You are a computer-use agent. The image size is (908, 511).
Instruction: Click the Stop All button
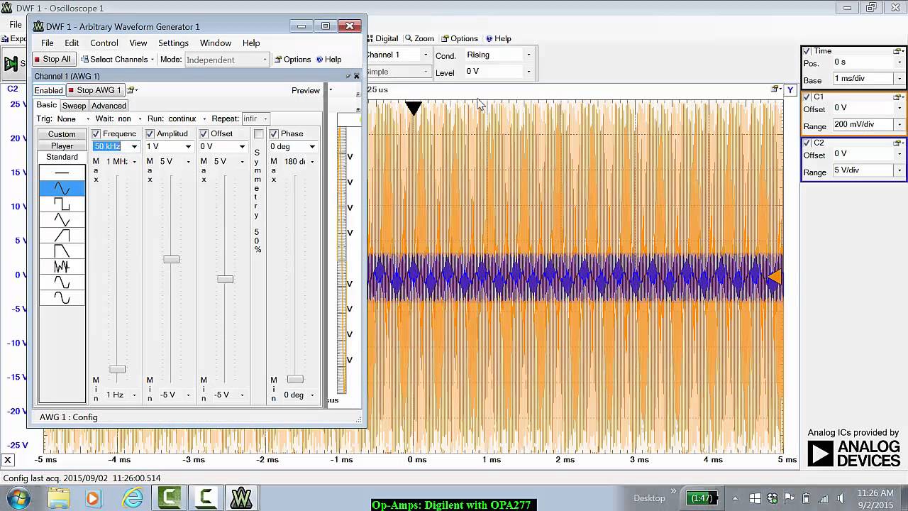pyautogui.click(x=52, y=60)
